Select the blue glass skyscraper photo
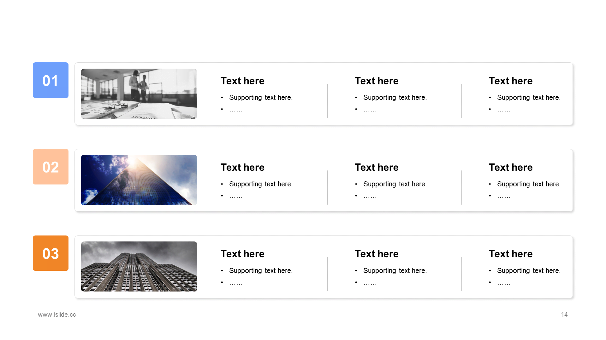Viewport: 606px width, 340px height. 139,180
